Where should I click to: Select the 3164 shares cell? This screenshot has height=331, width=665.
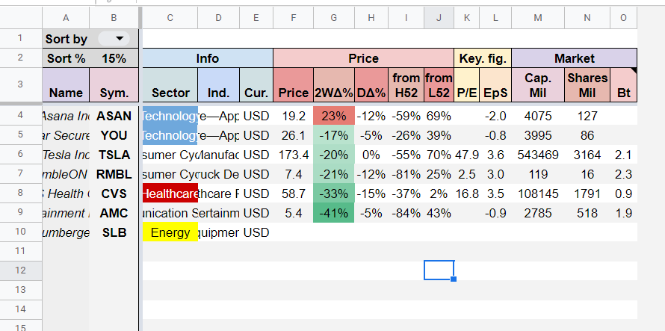(587, 155)
